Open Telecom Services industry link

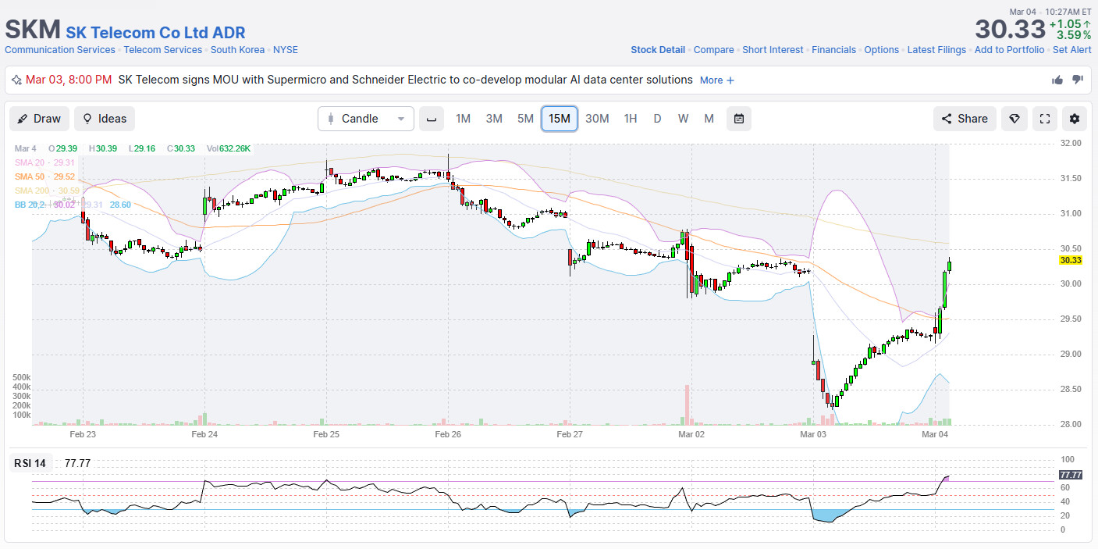[x=163, y=50]
